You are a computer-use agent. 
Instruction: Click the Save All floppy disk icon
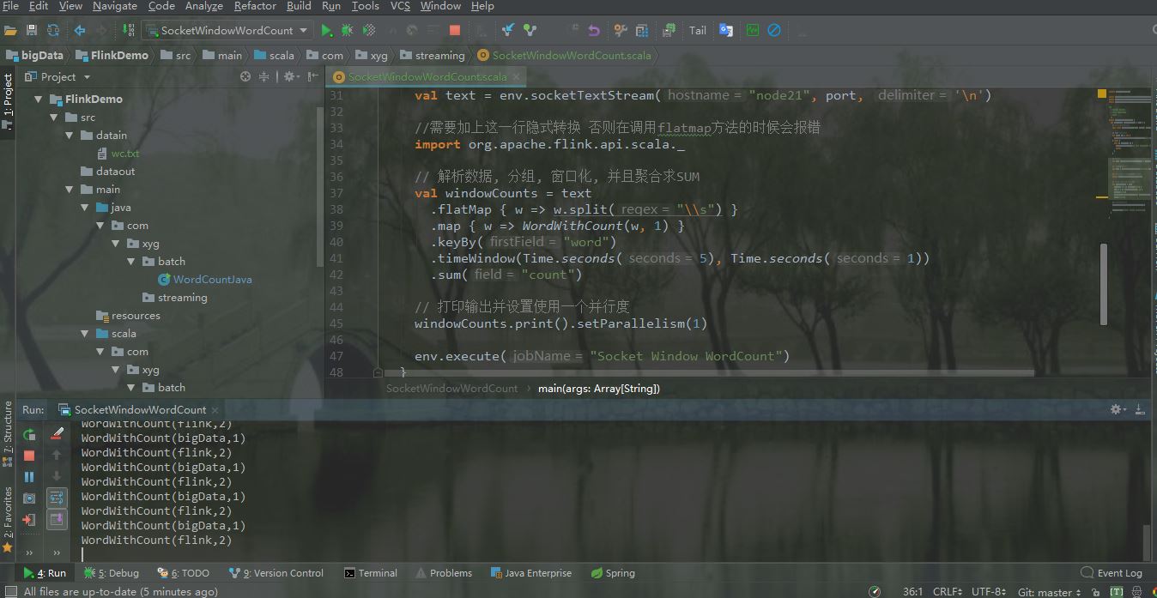(x=32, y=30)
